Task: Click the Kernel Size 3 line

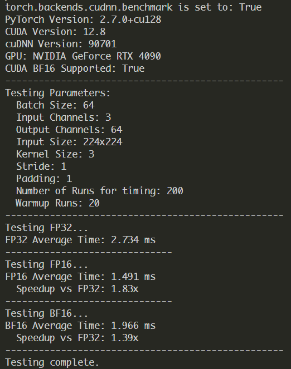Action: [x=55, y=154]
